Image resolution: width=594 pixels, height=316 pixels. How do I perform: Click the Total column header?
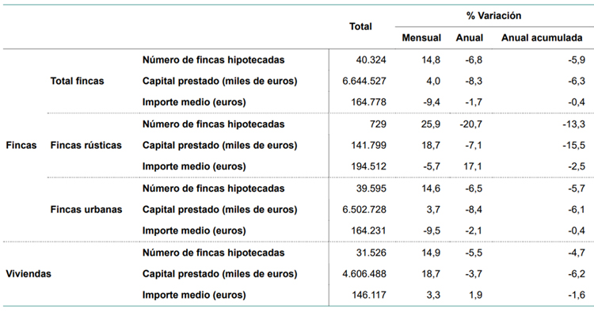(360, 26)
